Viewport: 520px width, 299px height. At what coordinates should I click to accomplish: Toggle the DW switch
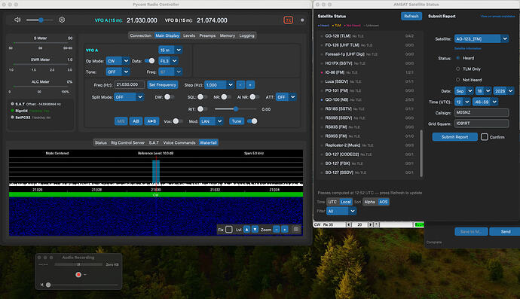point(169,97)
